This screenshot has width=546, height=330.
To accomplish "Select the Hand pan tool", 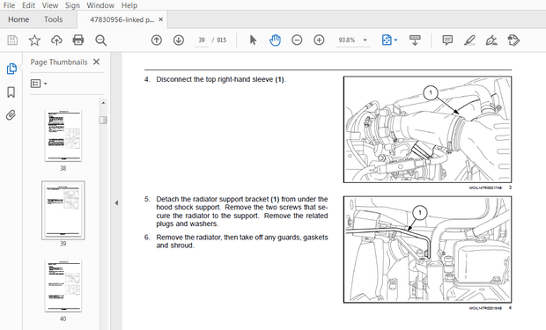I will pos(275,40).
